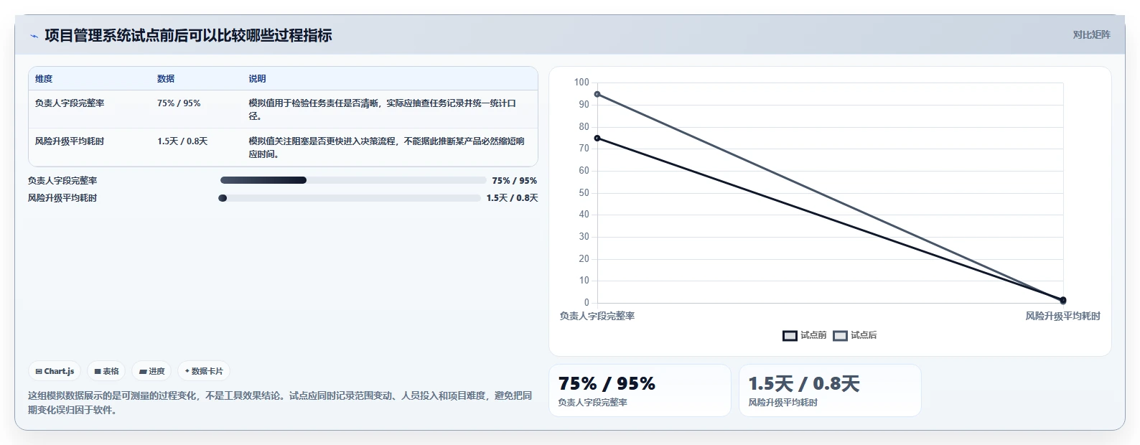This screenshot has height=445, width=1140.
Task: Click progress label 负责人字段完整率
Action: 62,181
